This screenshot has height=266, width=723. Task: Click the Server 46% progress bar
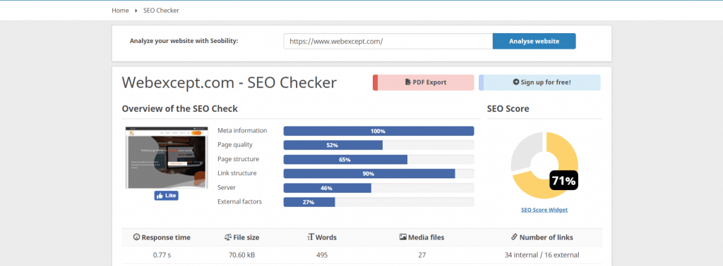(378, 188)
